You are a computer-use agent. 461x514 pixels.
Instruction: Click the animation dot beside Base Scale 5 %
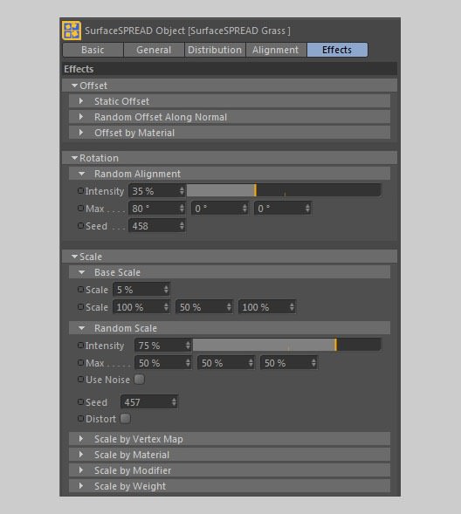tap(80, 289)
